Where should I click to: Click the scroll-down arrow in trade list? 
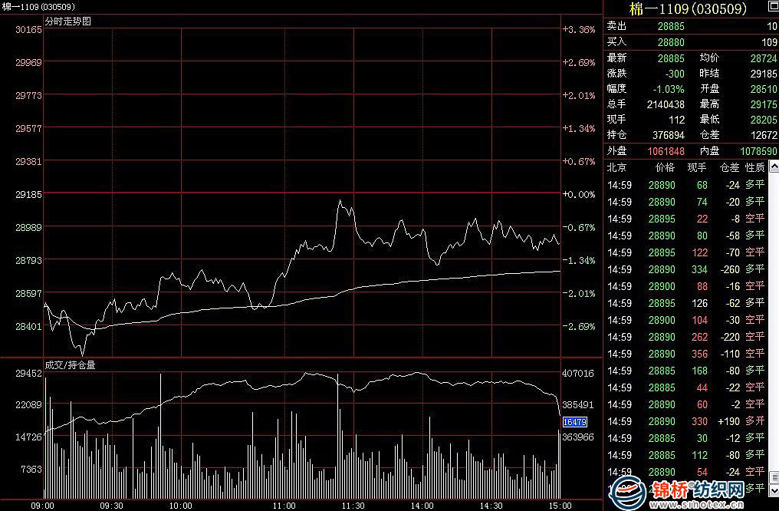click(773, 489)
